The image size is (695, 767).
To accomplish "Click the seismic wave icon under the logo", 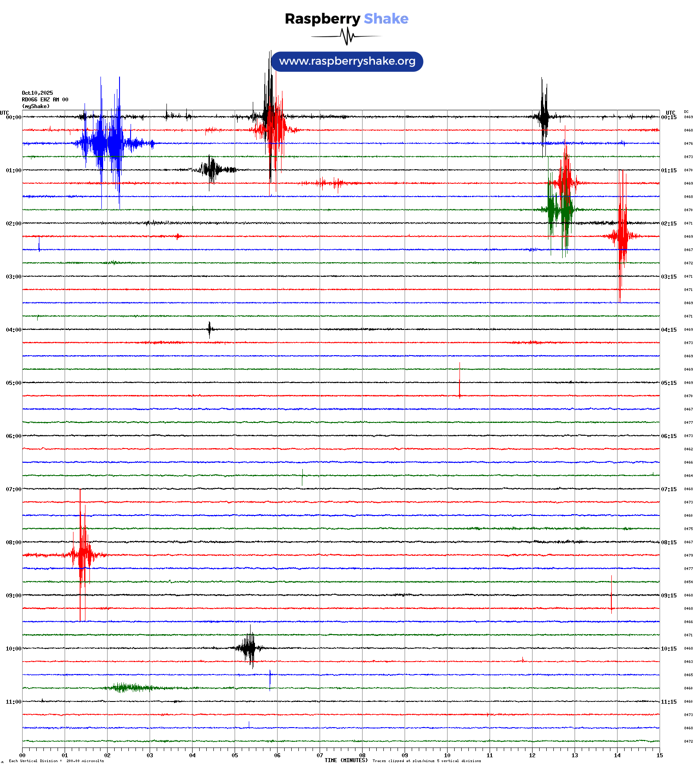I will (x=347, y=36).
